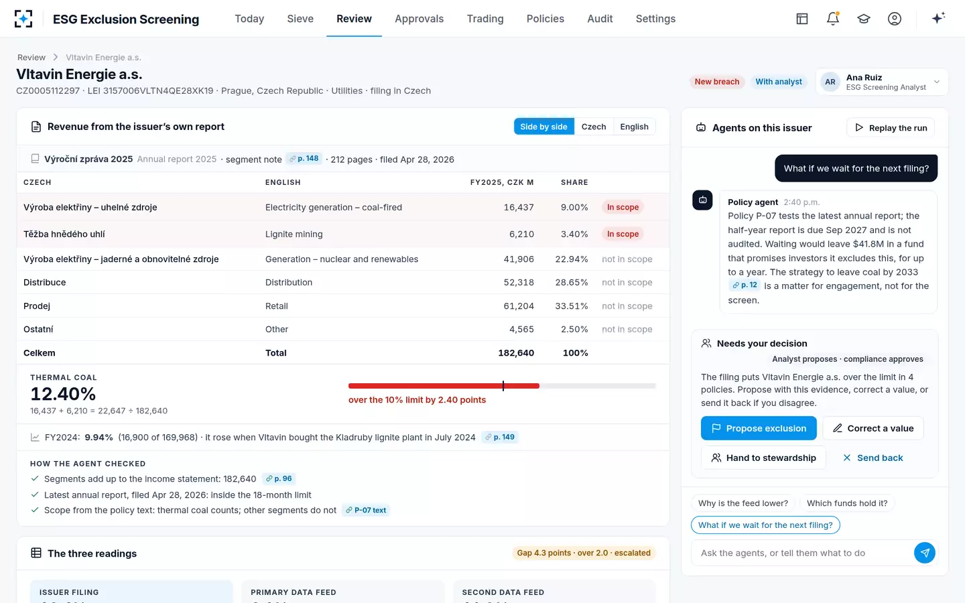Go to the Sieve tab
The width and height of the screenshot is (965, 603).
pyautogui.click(x=300, y=19)
